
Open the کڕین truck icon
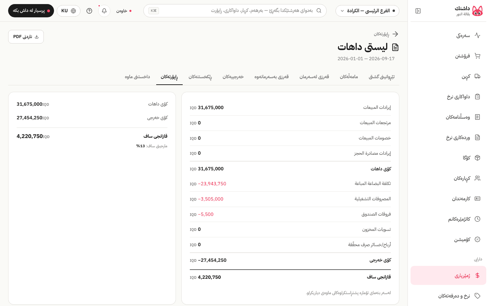[x=477, y=76]
